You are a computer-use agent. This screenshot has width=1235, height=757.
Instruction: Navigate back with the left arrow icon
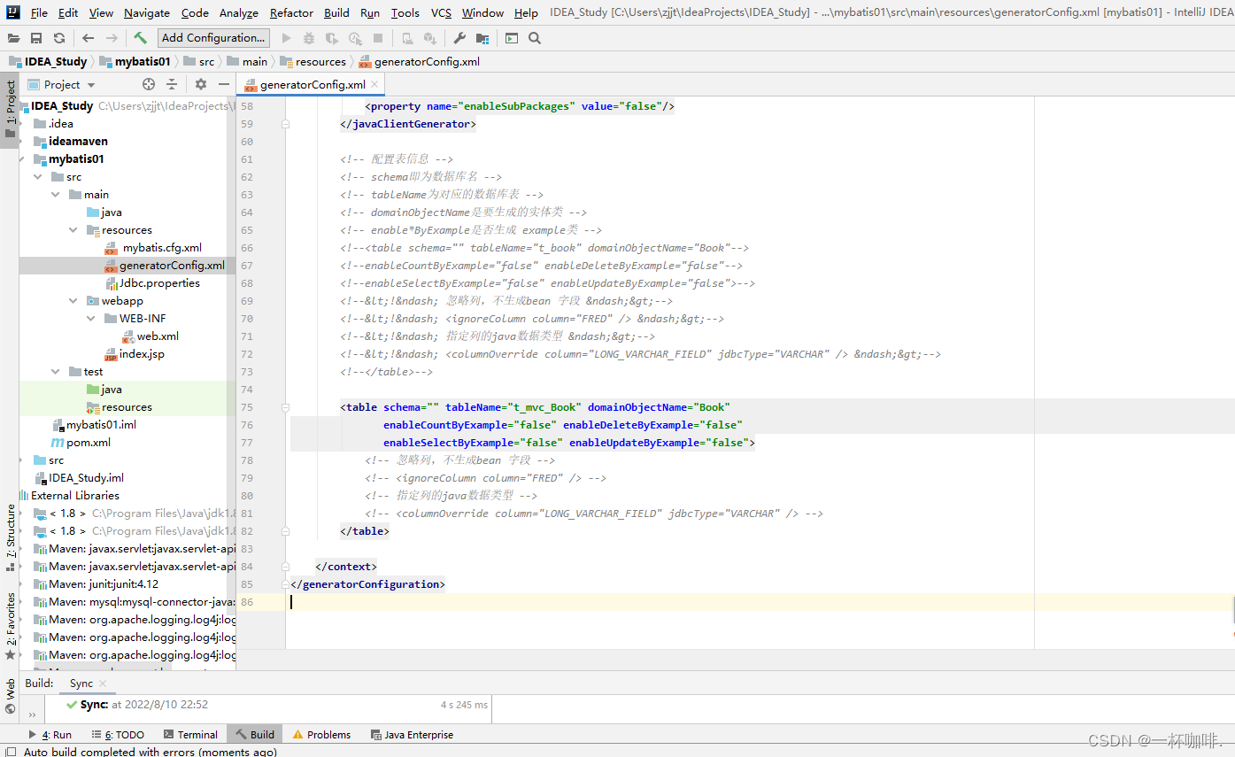click(88, 38)
